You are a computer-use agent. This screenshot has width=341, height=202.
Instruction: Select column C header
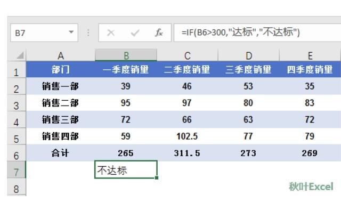(187, 55)
